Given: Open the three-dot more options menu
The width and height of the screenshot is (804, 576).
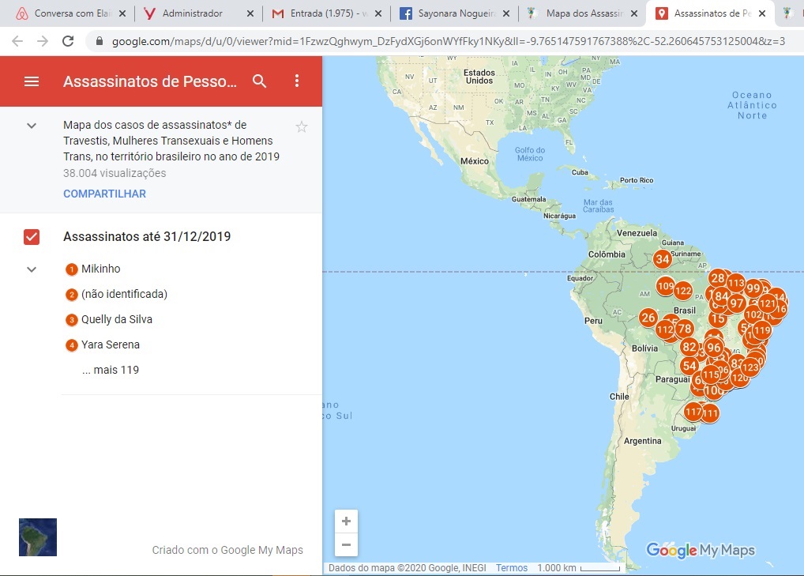Looking at the screenshot, I should pyautogui.click(x=297, y=81).
